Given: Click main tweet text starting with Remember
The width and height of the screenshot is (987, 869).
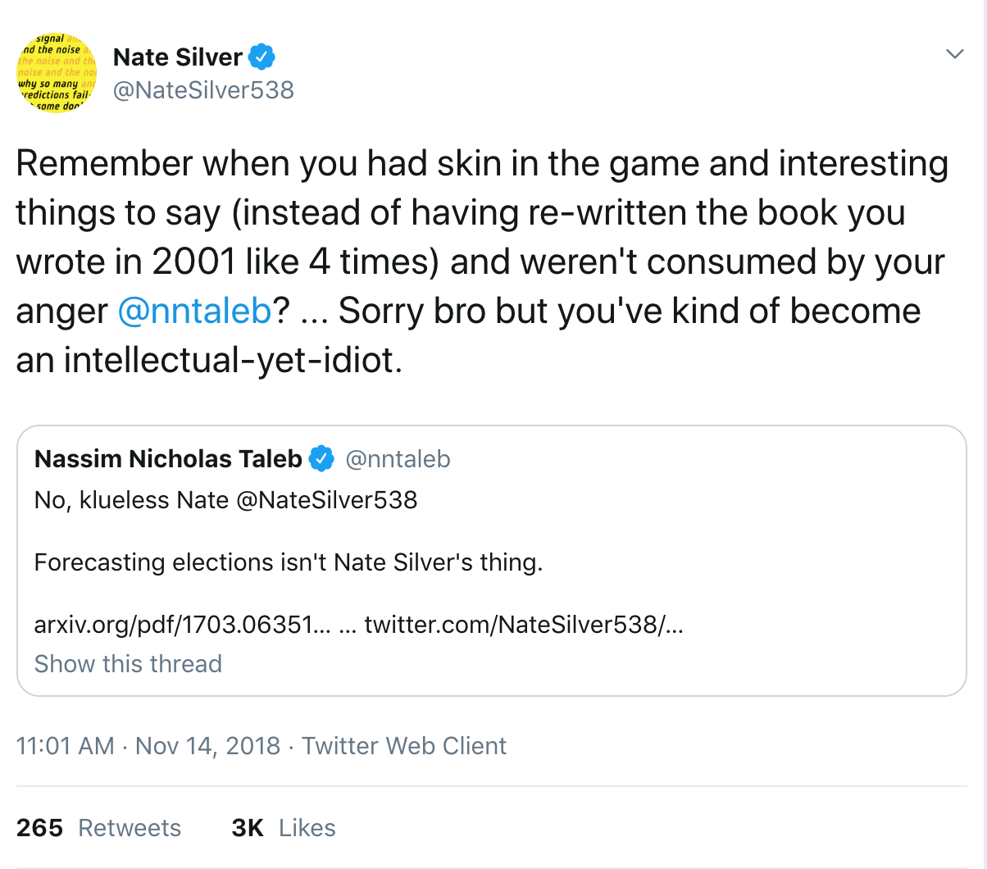Looking at the screenshot, I should point(482,262).
